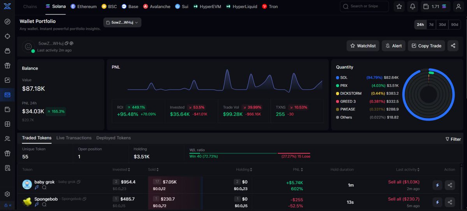
Task: Click Sell all ($230.7) for Spongebob
Action: pos(404,199)
